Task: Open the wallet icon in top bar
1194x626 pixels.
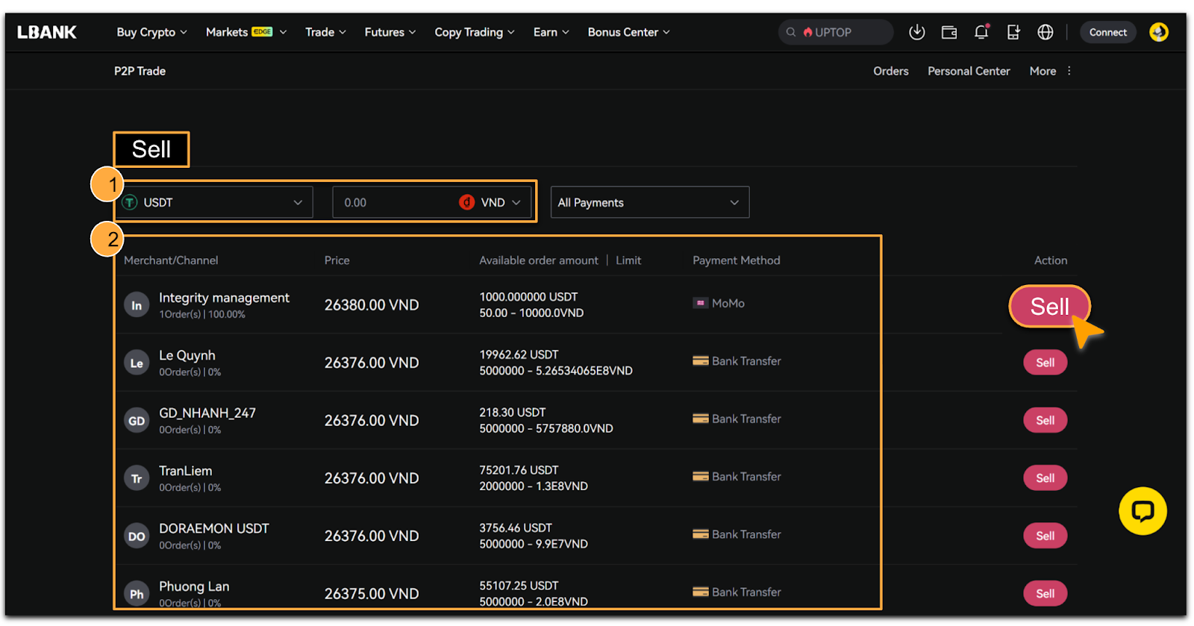Action: pos(948,32)
